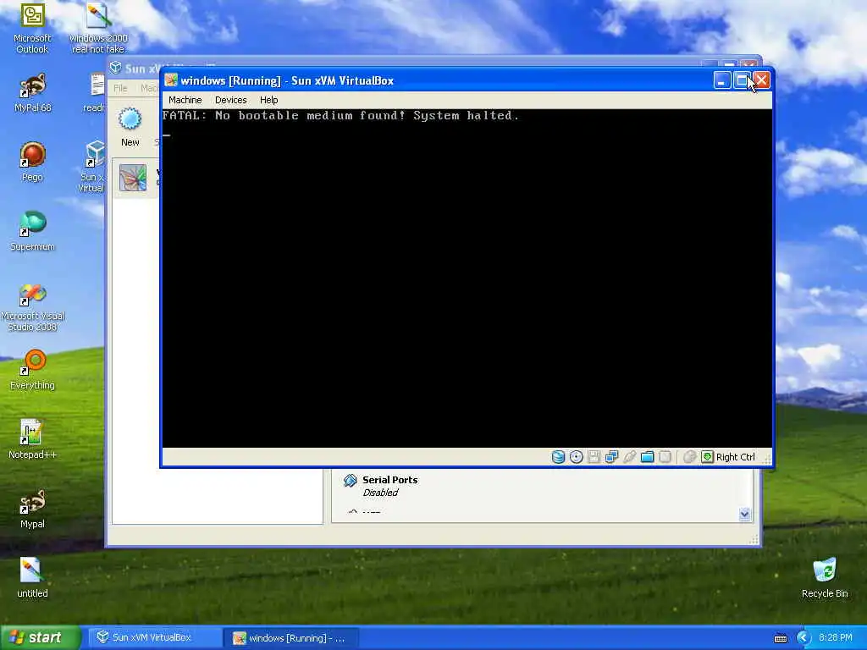867x650 pixels.
Task: Click VirtualBox manager title bar cube icon
Action: pos(115,68)
